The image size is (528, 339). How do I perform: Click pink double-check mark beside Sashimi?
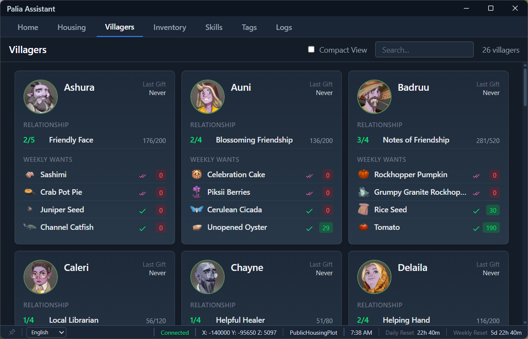point(142,175)
